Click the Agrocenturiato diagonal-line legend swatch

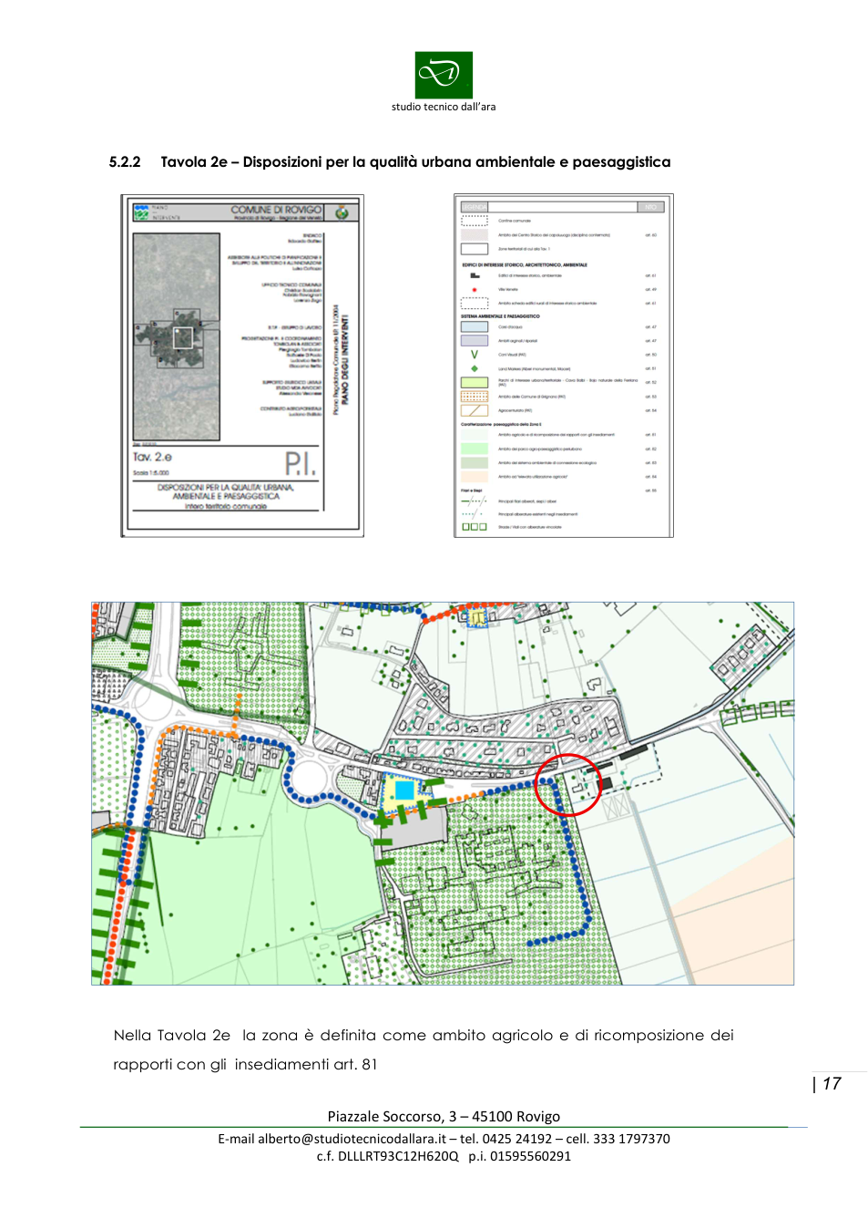[475, 410]
